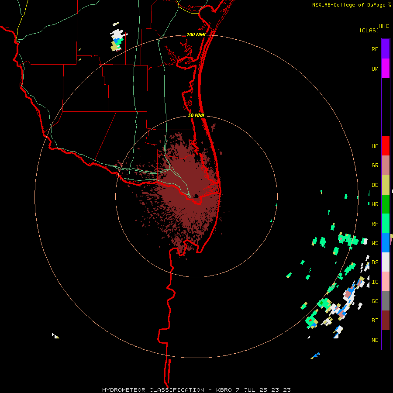Click the 50 NMI range ring label
The height and width of the screenshot is (393, 393).
(x=196, y=115)
